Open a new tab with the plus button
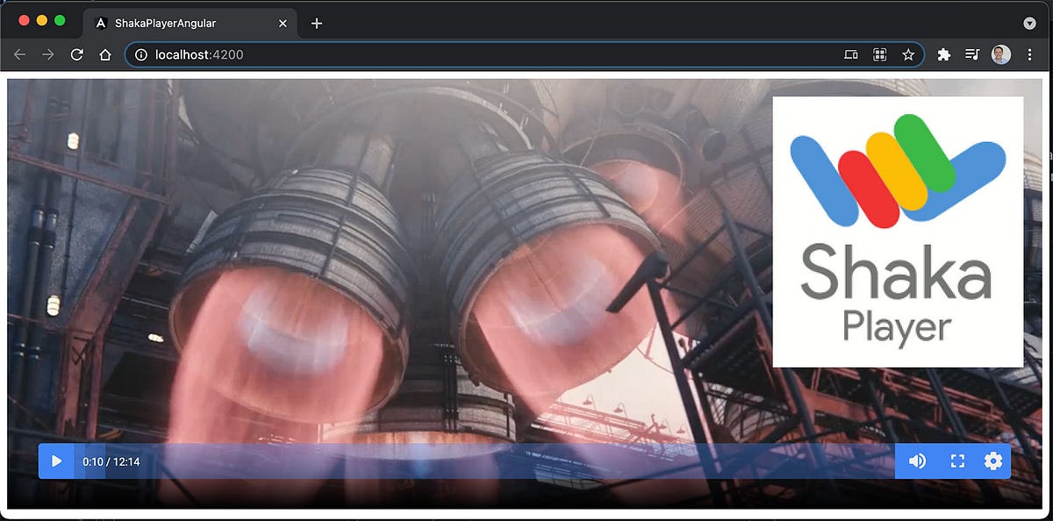This screenshot has height=521, width=1053. tap(316, 23)
